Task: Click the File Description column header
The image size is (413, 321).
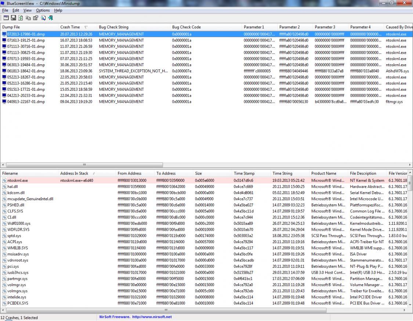Action: 367,173
